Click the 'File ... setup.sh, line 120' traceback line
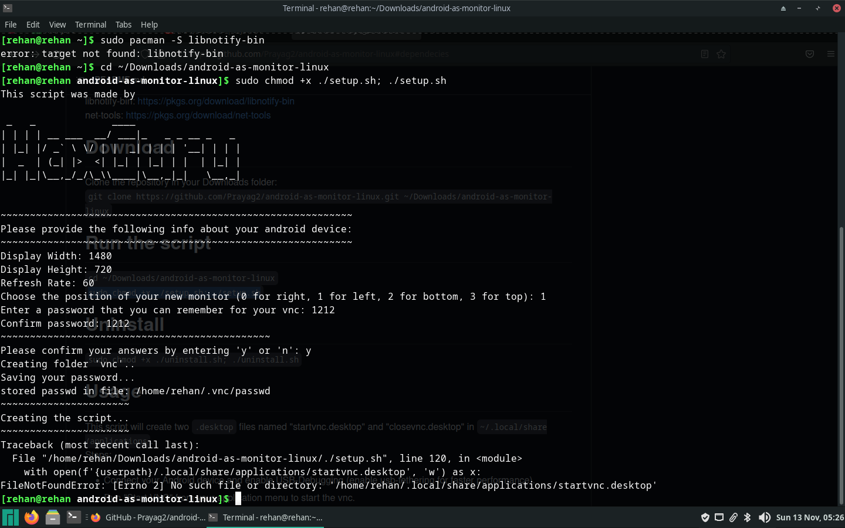 [x=267, y=458]
